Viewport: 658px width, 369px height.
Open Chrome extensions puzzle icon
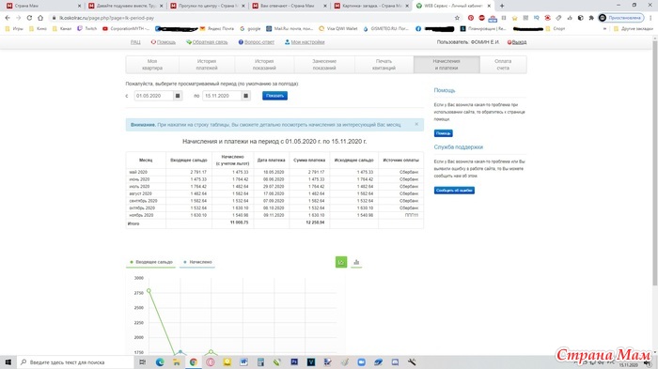[x=591, y=18]
